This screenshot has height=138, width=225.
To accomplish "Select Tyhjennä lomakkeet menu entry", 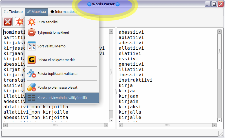I will click(62, 32).
